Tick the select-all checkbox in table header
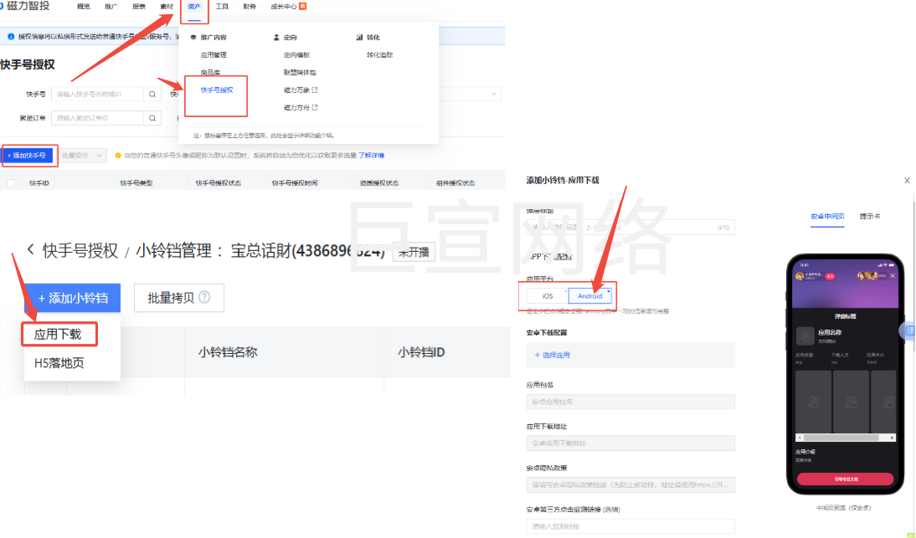This screenshot has width=916, height=538. [11, 182]
